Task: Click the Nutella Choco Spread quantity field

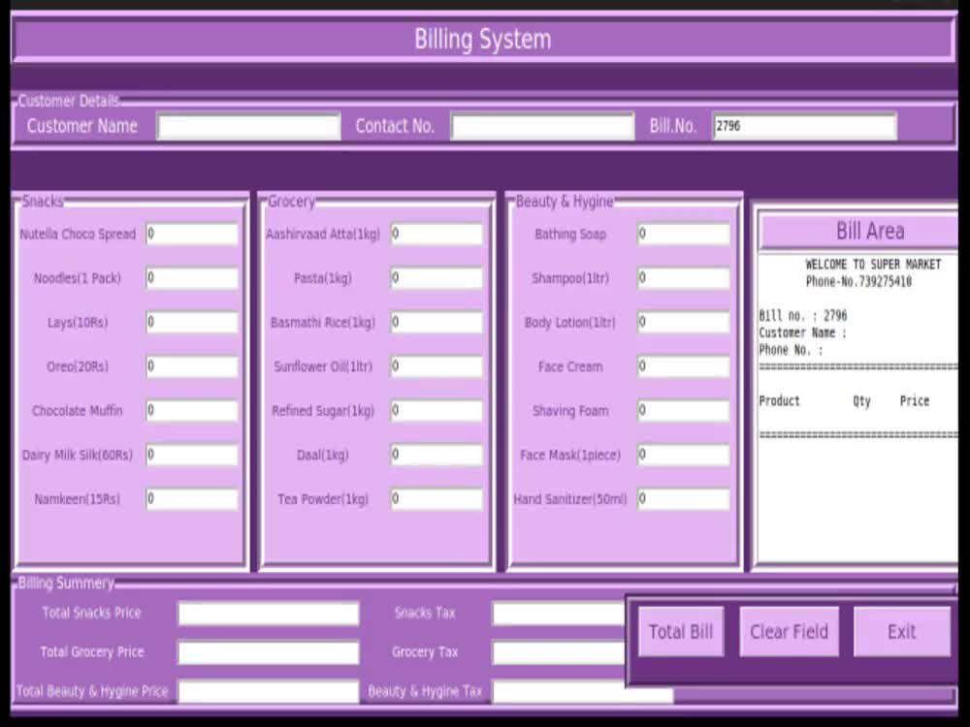Action: 191,234
